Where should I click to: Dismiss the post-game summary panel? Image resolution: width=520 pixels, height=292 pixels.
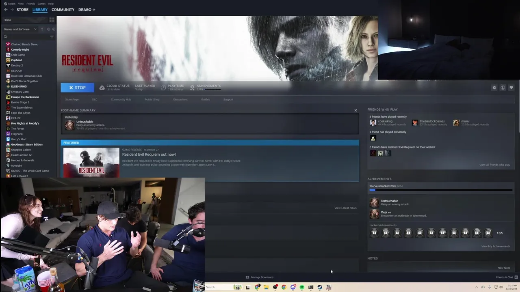[355, 110]
